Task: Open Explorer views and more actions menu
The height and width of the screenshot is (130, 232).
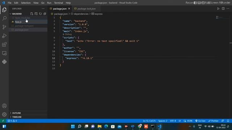Action: tap(43, 9)
